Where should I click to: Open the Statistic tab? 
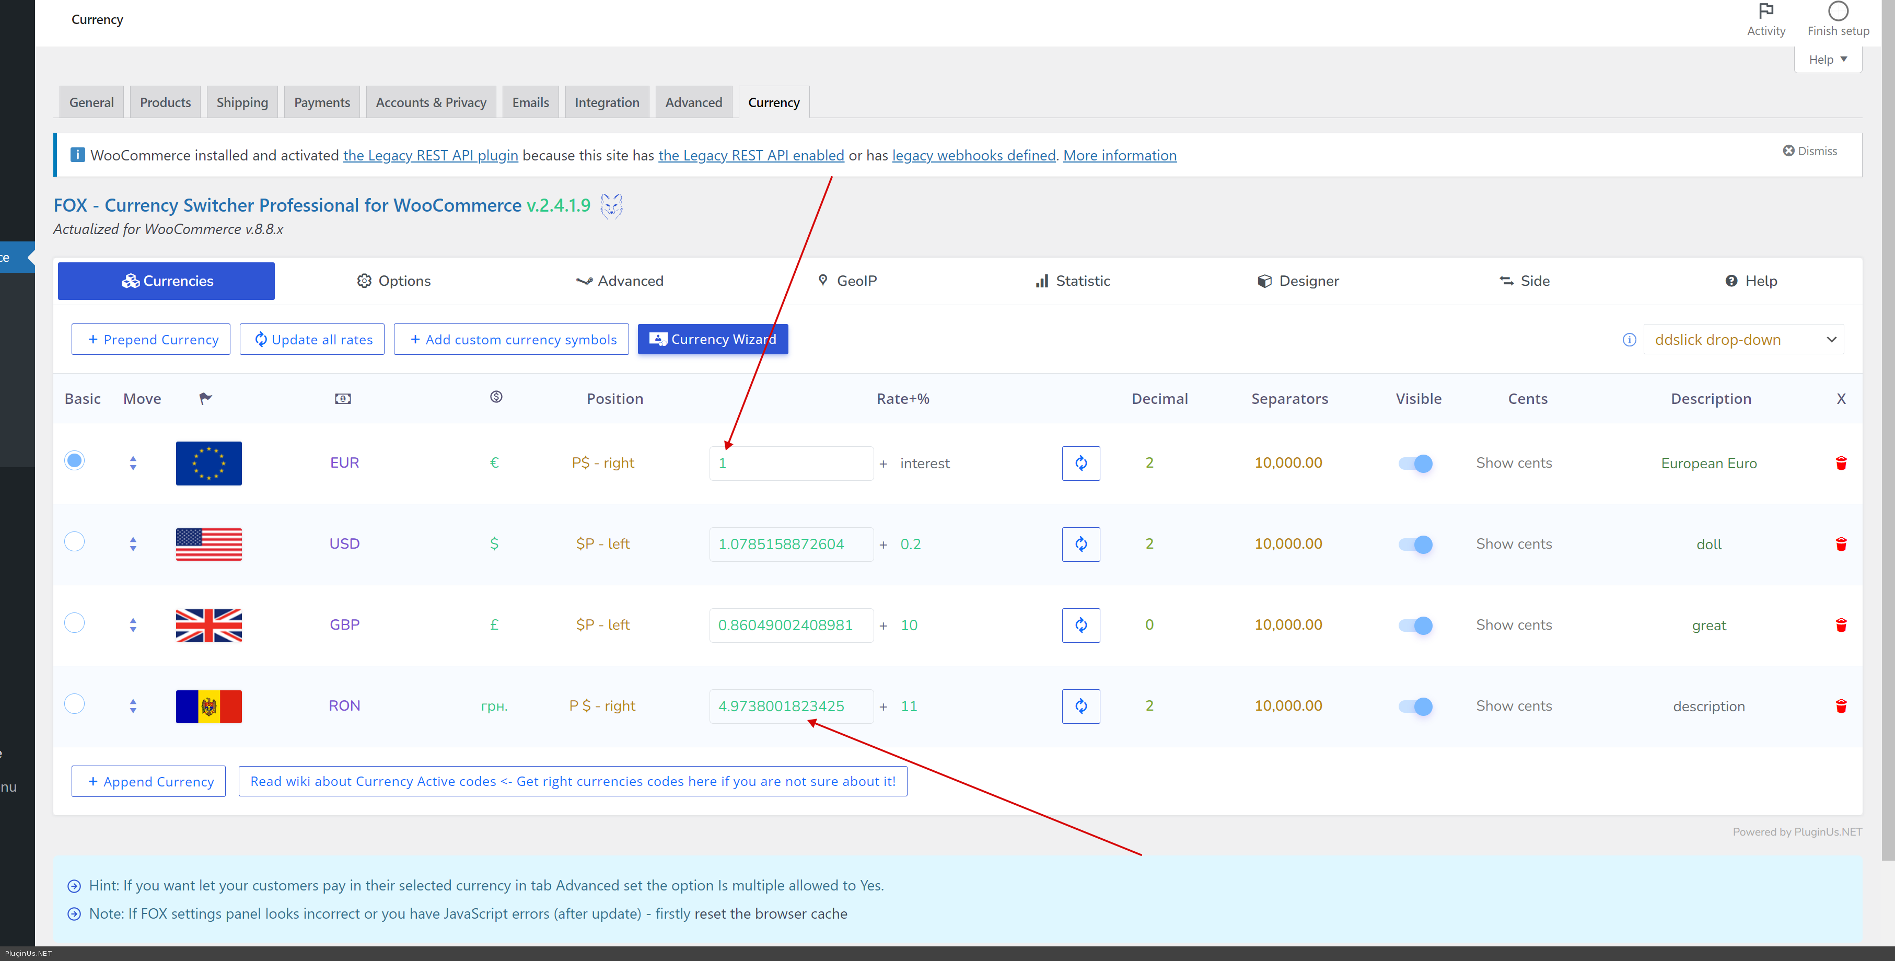[1073, 281]
